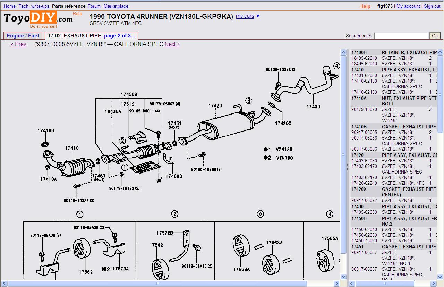Click the 17400B label in the diagram
The image size is (444, 287).
pyautogui.click(x=174, y=176)
